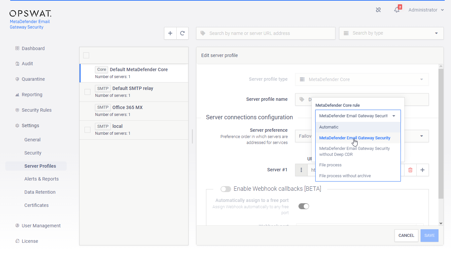Check the Default SMTP relay checkbox
Viewport: 451px width, 253px height.
87,92
